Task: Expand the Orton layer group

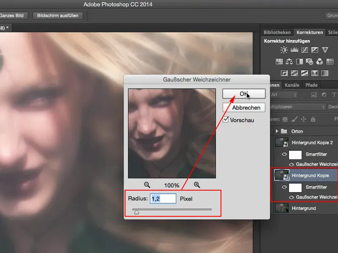Action: 277,131
